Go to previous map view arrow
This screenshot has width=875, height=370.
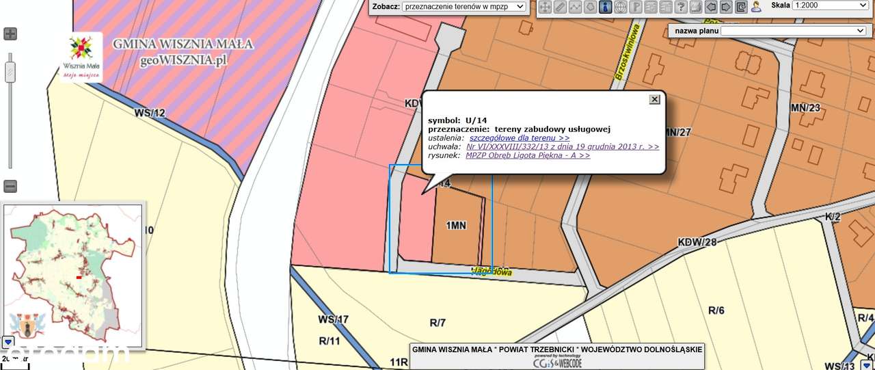[711, 8]
